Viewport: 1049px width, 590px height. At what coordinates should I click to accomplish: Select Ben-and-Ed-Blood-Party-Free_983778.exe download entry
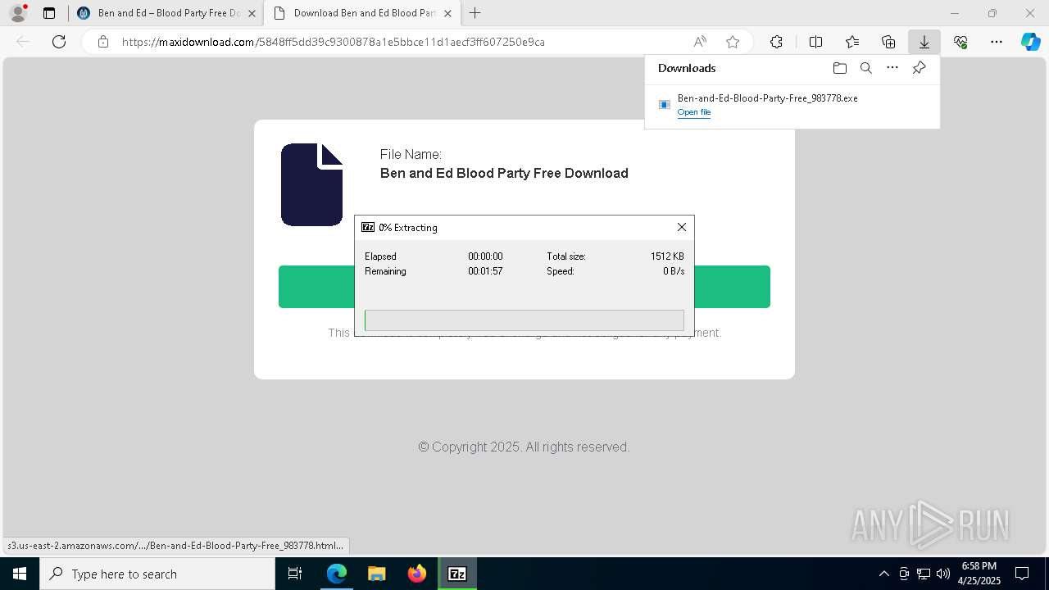[792, 105]
